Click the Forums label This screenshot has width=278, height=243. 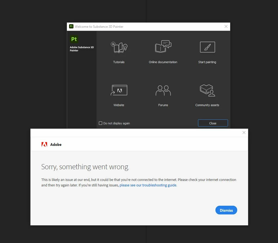163,105
